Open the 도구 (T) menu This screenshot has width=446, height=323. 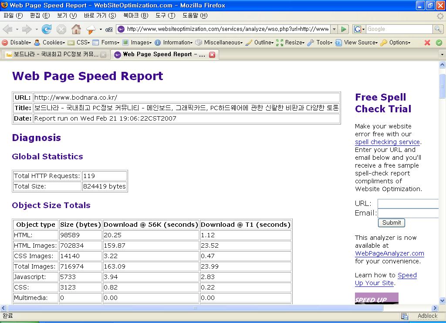coord(165,16)
